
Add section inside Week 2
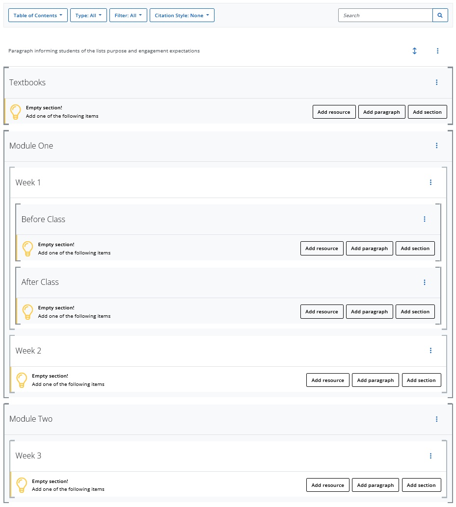coord(421,380)
